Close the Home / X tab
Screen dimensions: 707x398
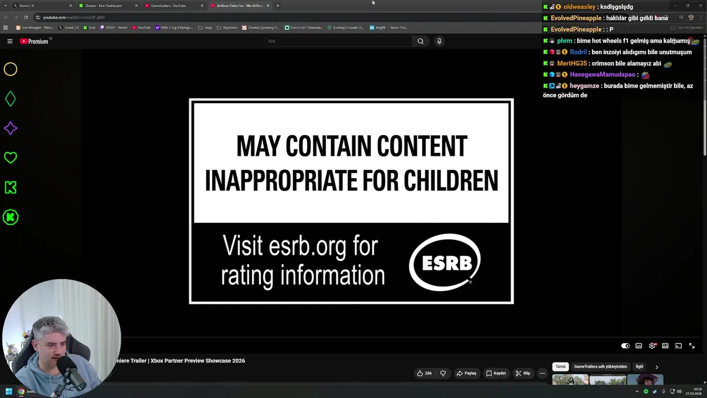point(71,6)
